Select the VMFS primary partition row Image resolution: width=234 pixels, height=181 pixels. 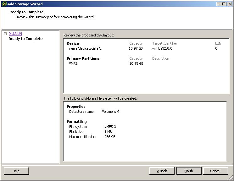click(x=73, y=63)
